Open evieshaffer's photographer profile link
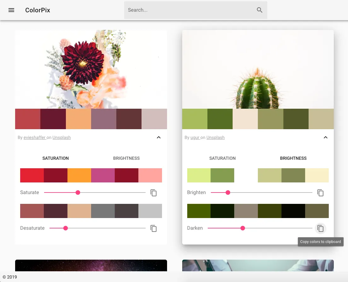The image size is (348, 282). [x=34, y=138]
